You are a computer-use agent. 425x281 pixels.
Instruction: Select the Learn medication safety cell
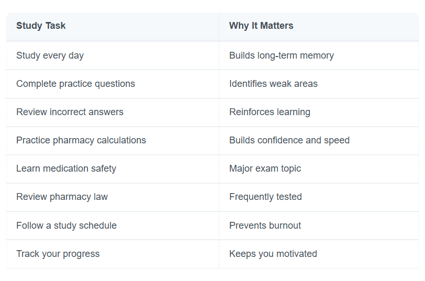point(113,168)
